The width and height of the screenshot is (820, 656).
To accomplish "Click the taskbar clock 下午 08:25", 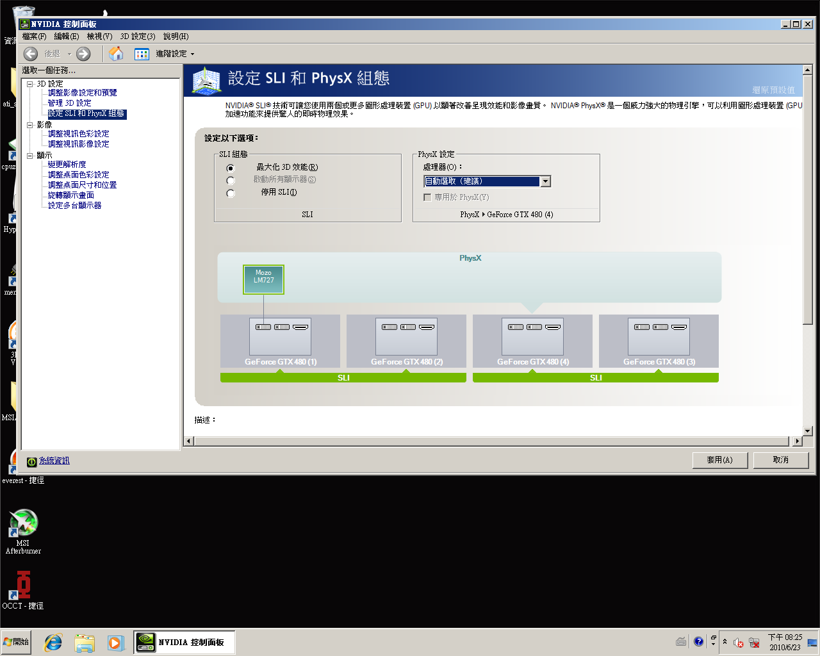I will (785, 643).
